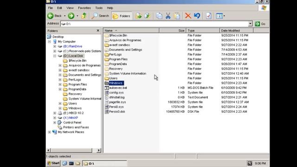The width and height of the screenshot is (297, 167).
Task: Sort by the Date Modified column header
Action: coord(236,31)
